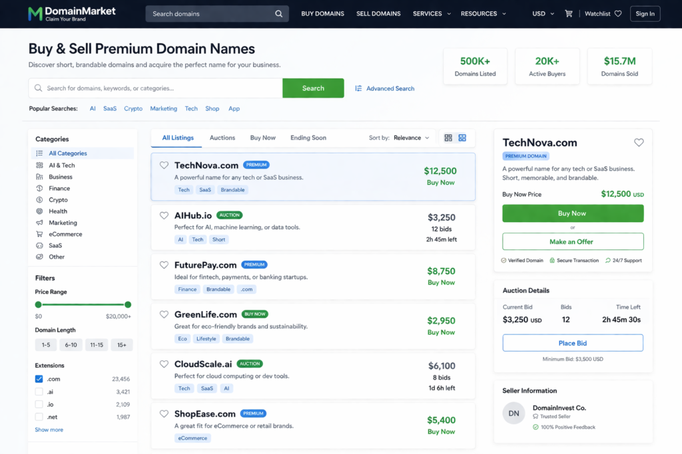Screen dimensions: 682x454
Task: Click the Marketing megaphone icon
Action: coord(39,222)
